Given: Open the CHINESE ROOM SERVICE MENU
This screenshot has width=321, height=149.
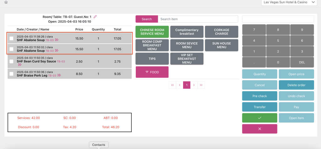Looking at the screenshot, I should pyautogui.click(x=152, y=32).
